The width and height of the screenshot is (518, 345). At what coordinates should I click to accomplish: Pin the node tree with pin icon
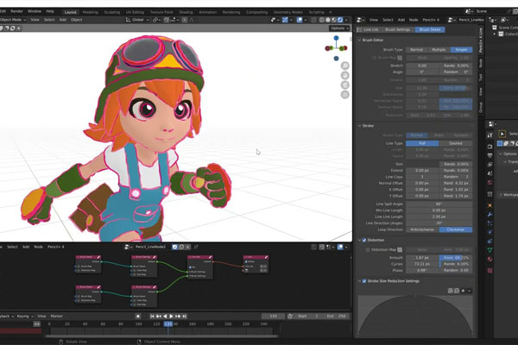click(196, 247)
